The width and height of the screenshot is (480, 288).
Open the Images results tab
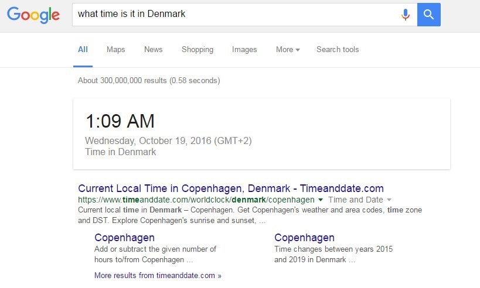coord(244,50)
